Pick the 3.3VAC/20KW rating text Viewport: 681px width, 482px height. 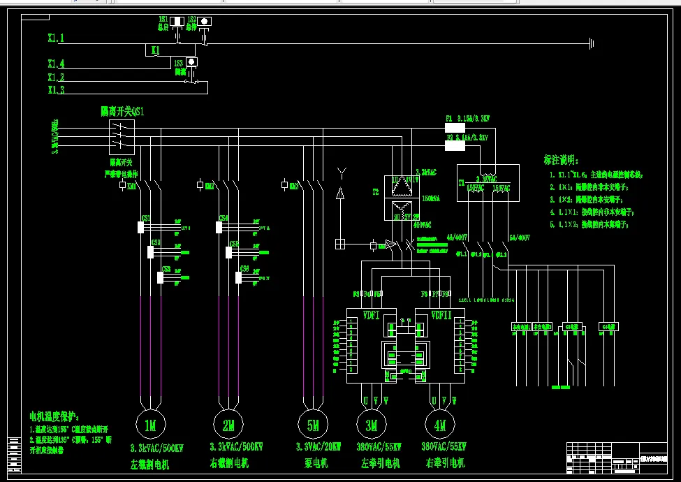point(318,446)
